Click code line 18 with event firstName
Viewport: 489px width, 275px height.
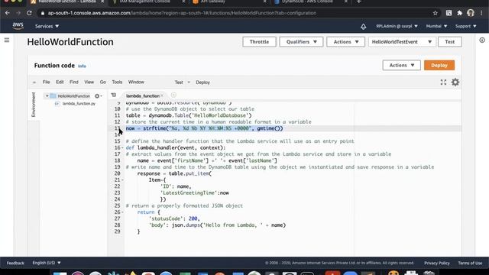(x=207, y=160)
